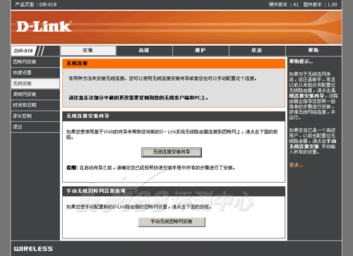Open the 更多... help link
Screen dimensions: 353x256
296,165
